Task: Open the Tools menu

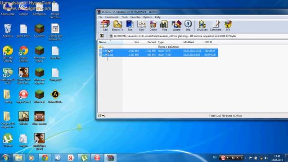Action: click(124, 17)
